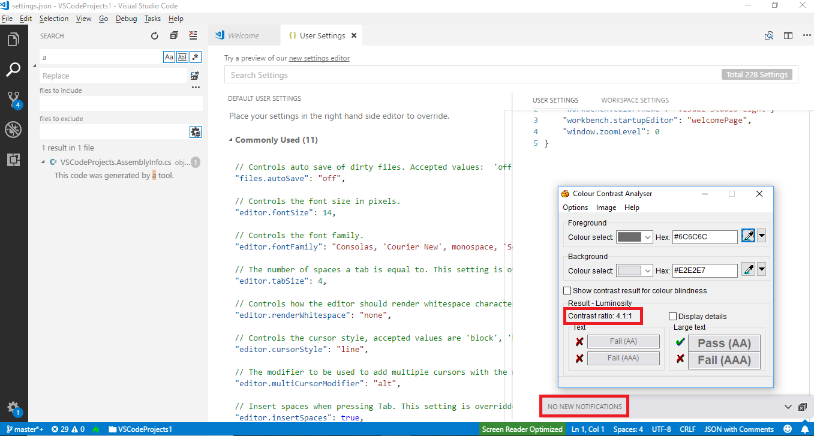Viewport: 814px width, 436px height.
Task: Hide notifications using the chevron
Action: [788, 407]
